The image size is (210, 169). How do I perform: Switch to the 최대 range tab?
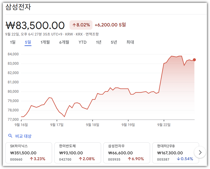point(130,42)
